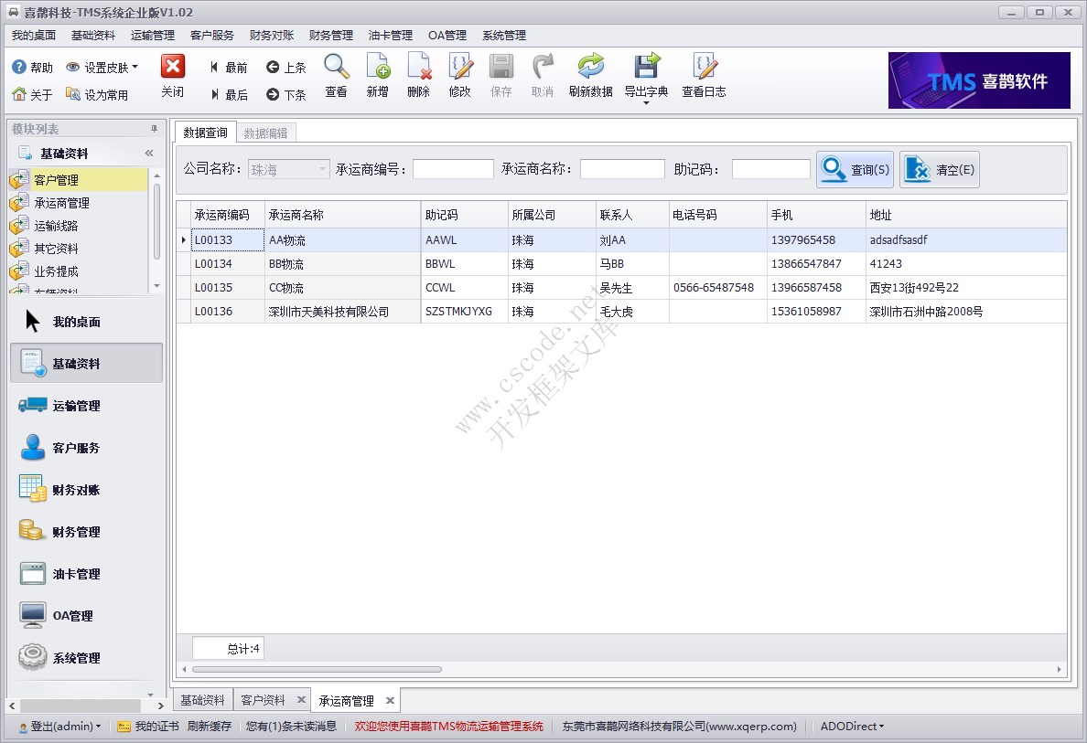
Task: Click the 修改 edit record icon
Action: point(460,67)
